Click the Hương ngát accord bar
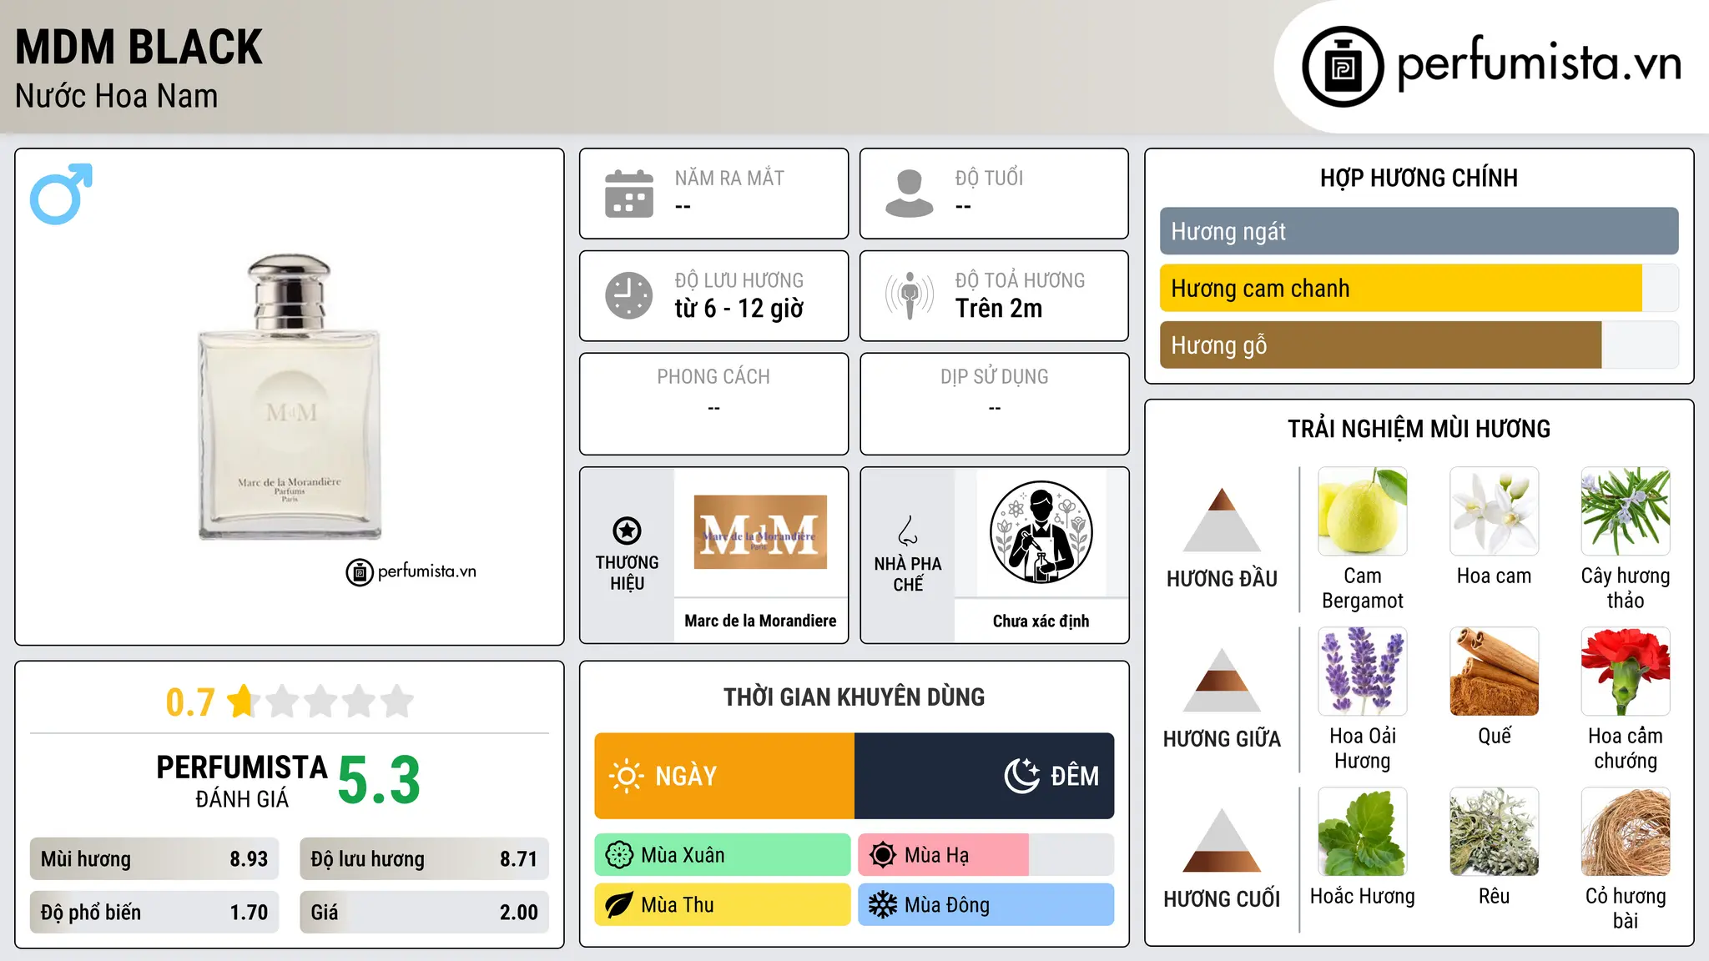1709x961 pixels. coord(1419,231)
